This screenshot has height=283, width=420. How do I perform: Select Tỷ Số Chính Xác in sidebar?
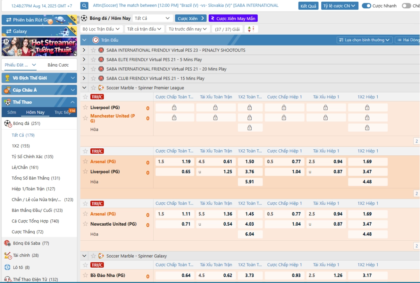[x=33, y=157]
